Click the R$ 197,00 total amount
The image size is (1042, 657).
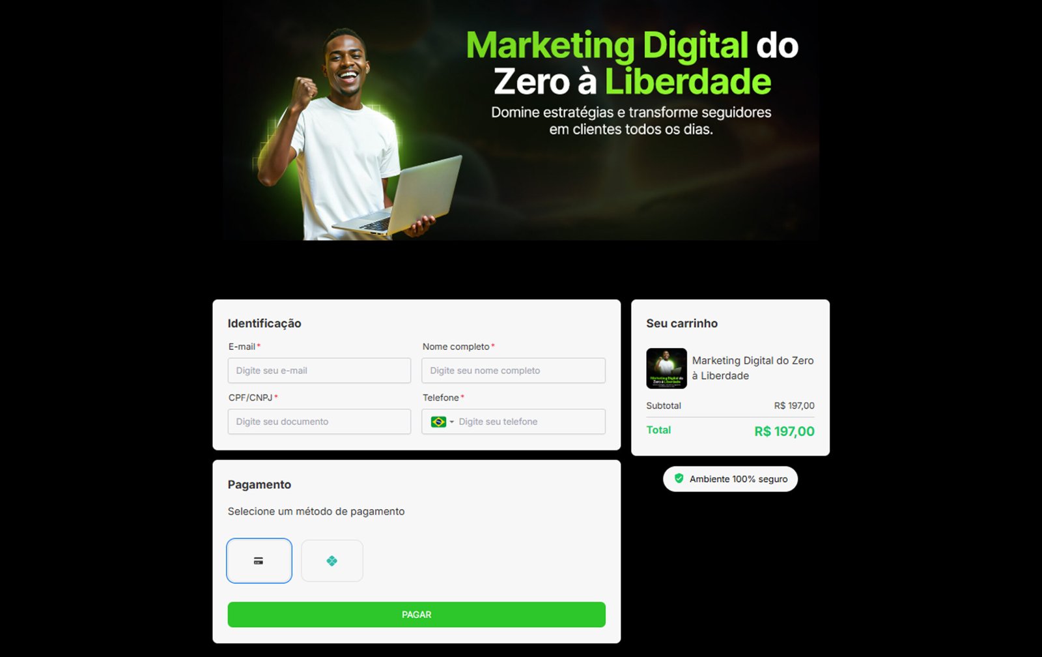(784, 431)
